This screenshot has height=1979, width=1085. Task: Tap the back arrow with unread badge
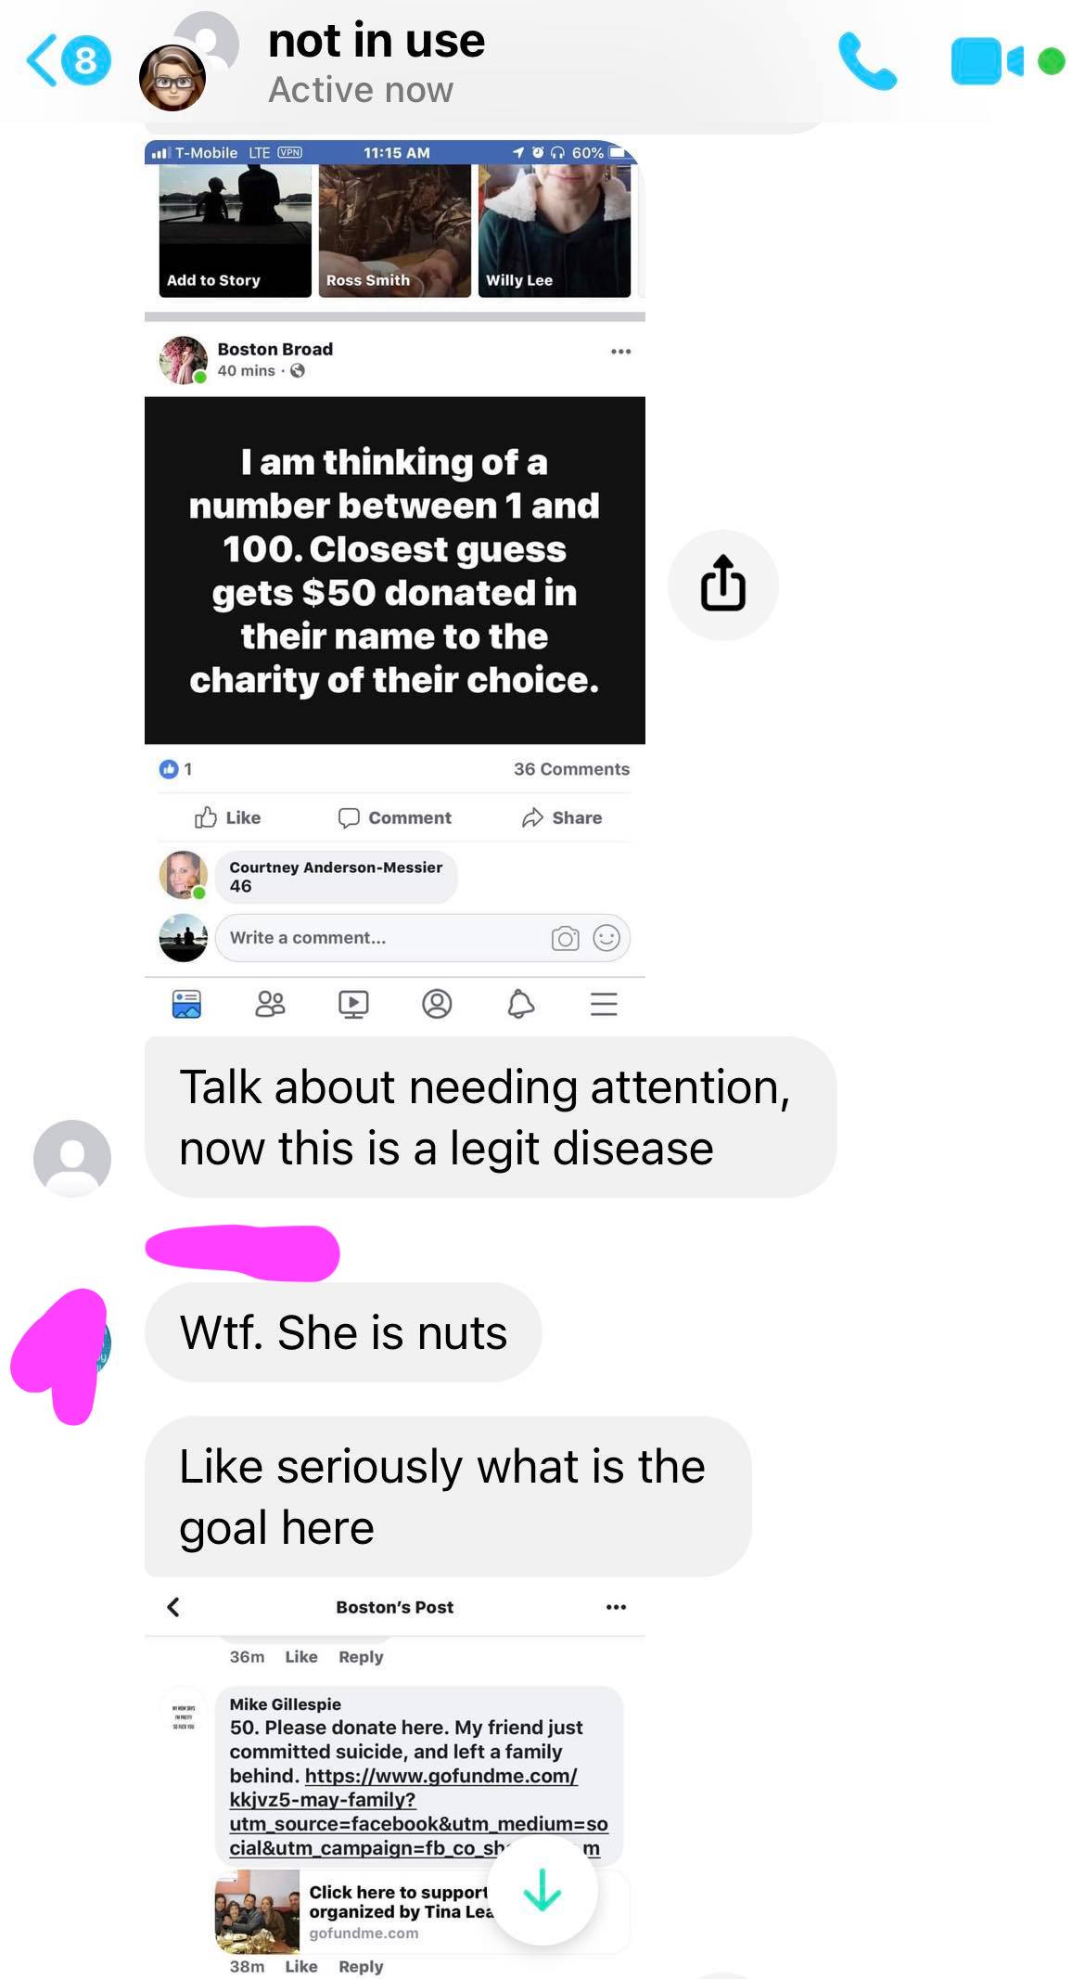(68, 60)
